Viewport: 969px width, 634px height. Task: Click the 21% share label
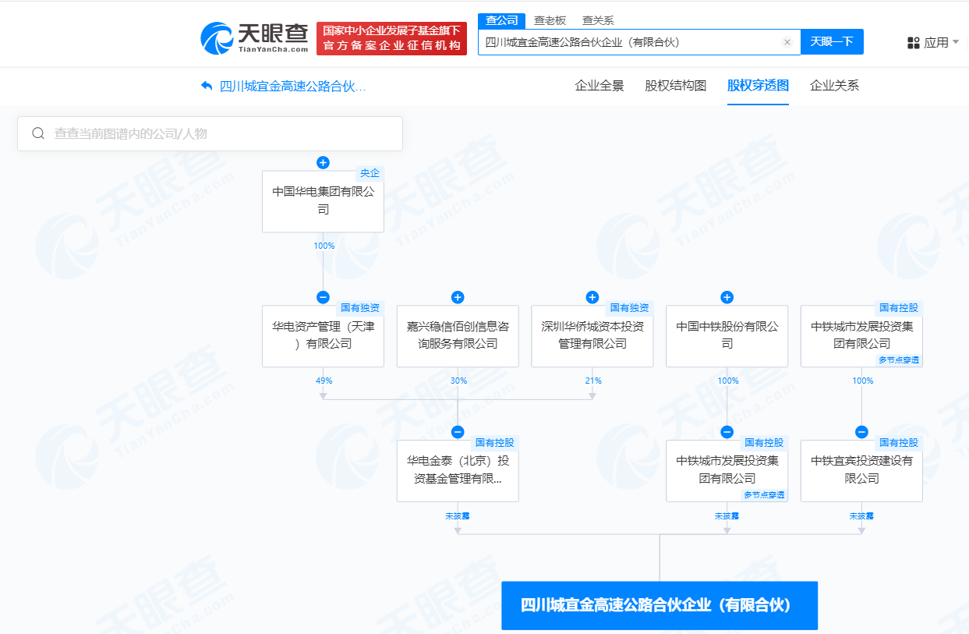(593, 381)
